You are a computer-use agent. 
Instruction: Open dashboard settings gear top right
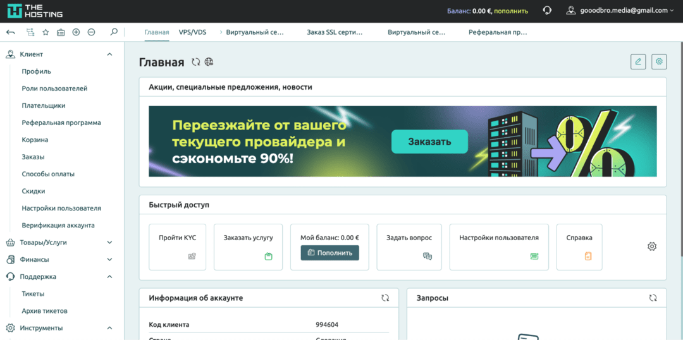pyautogui.click(x=659, y=62)
